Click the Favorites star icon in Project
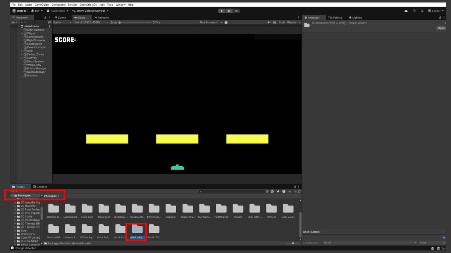 pyautogui.click(x=289, y=192)
